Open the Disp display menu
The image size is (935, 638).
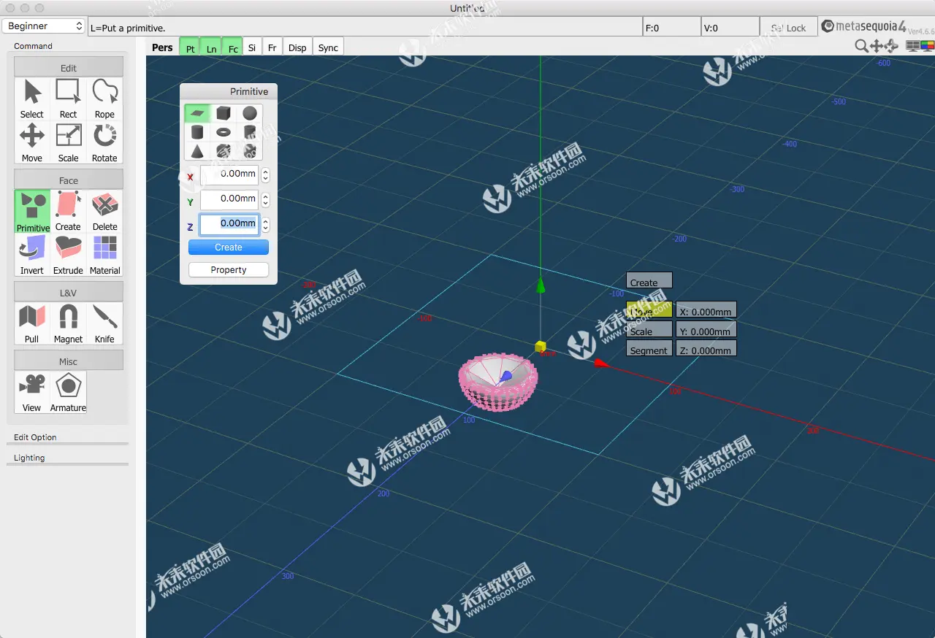click(297, 47)
